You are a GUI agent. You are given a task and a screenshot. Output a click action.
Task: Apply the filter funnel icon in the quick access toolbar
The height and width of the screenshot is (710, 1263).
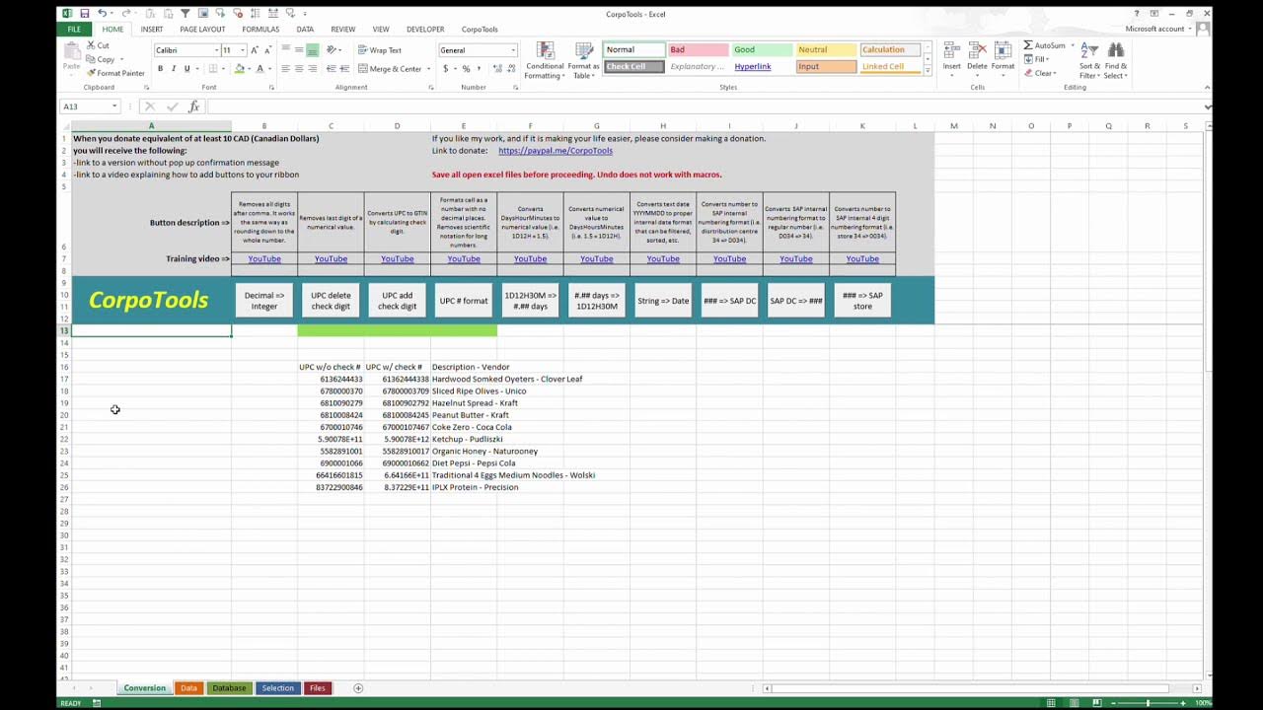pyautogui.click(x=186, y=14)
